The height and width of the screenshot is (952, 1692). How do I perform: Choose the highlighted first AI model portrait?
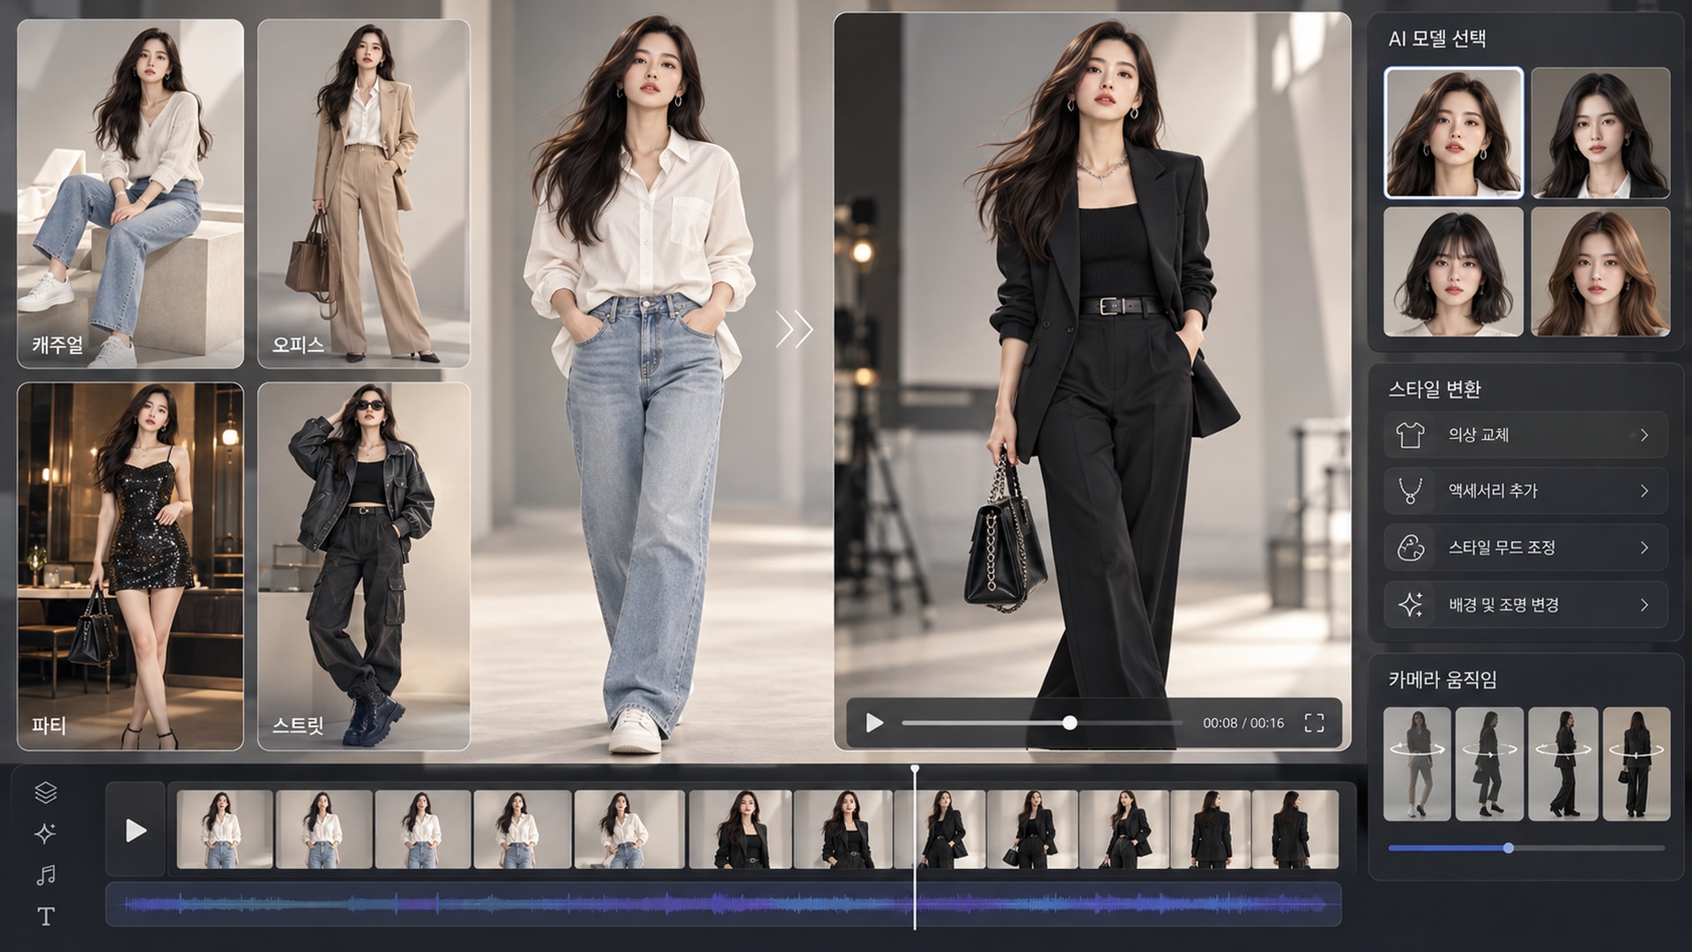1453,132
